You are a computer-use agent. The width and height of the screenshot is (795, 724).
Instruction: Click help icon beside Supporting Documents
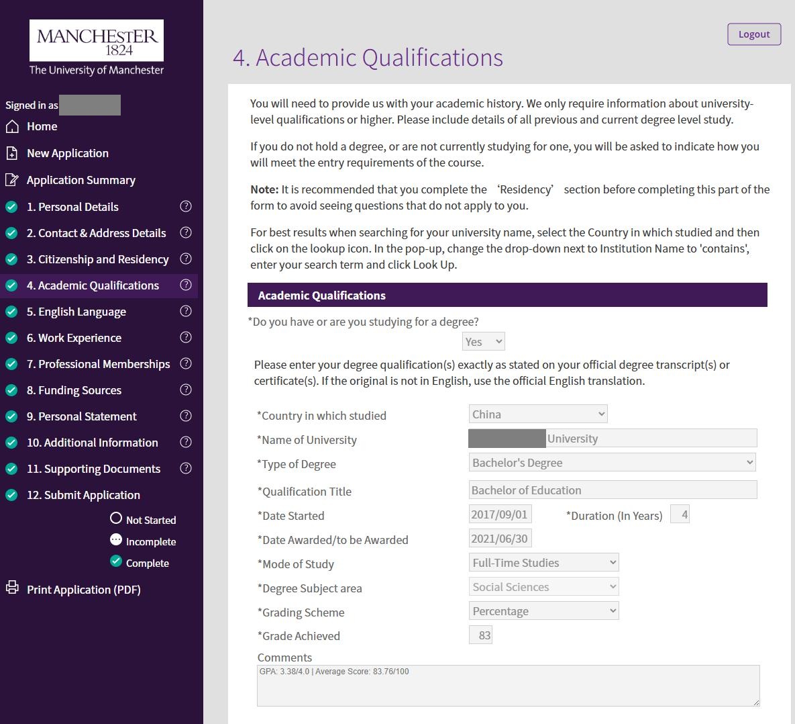click(187, 468)
